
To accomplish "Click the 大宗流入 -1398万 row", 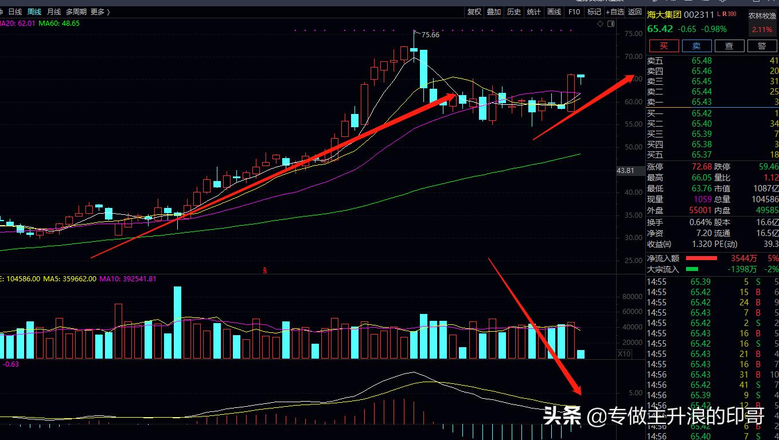I will click(x=712, y=269).
